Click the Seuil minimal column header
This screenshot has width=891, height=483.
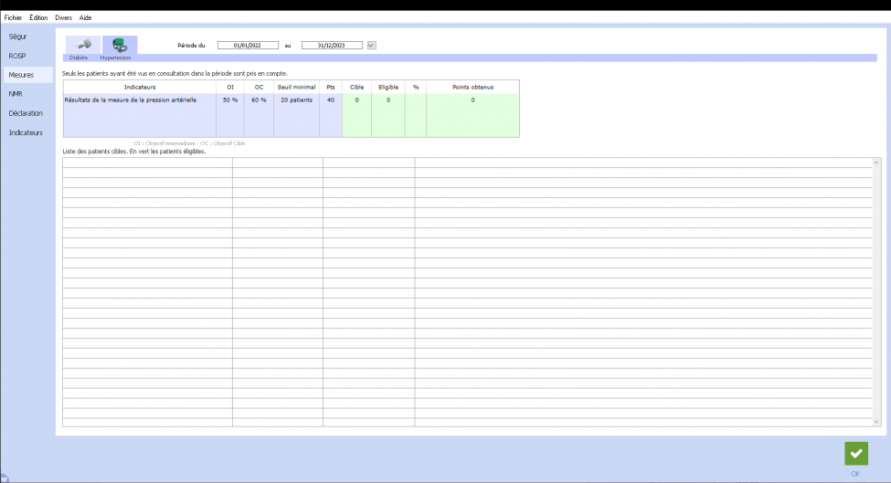pos(297,87)
